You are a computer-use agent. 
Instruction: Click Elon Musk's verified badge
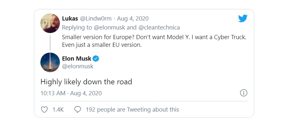[96, 59]
